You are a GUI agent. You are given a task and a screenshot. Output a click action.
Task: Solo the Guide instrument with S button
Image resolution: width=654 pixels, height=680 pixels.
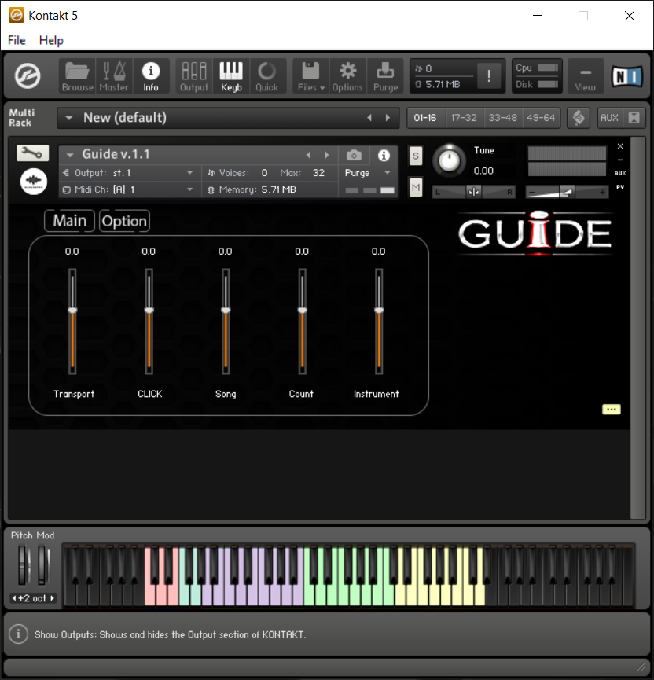[x=416, y=156]
